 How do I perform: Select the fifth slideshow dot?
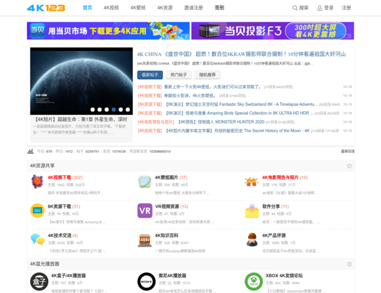(x=121, y=110)
